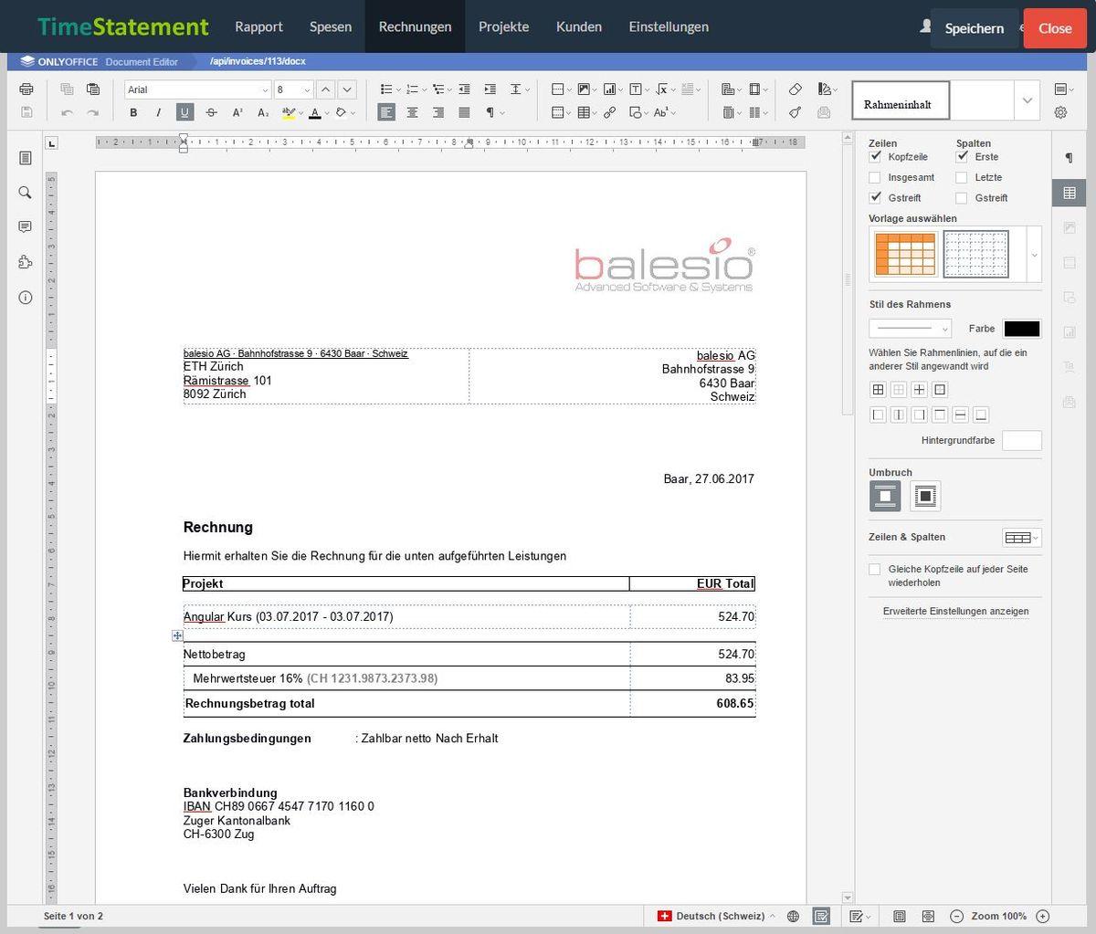1096x934 pixels.
Task: Expand the bullet list dropdown
Action: (x=398, y=89)
